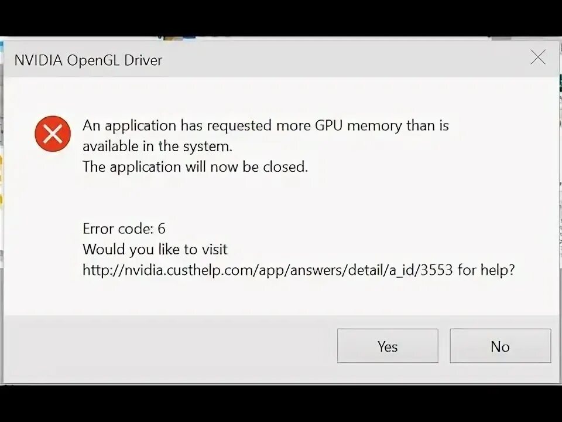Screen dimensions: 562x422
Task: Click 'available in the system.' text line
Action: [157, 146]
